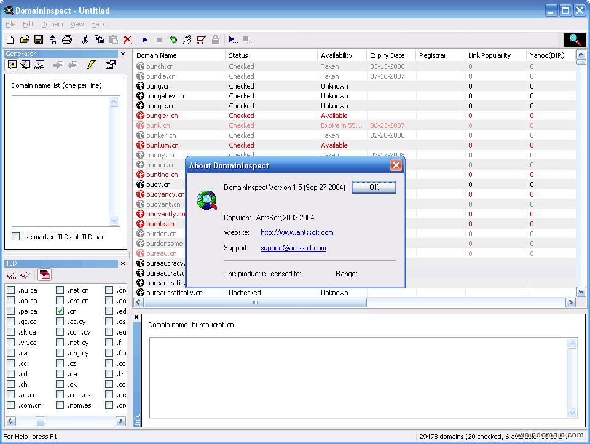Select the bung.cn row in the domain table
Screen dimensions: 590x444
coord(354,86)
